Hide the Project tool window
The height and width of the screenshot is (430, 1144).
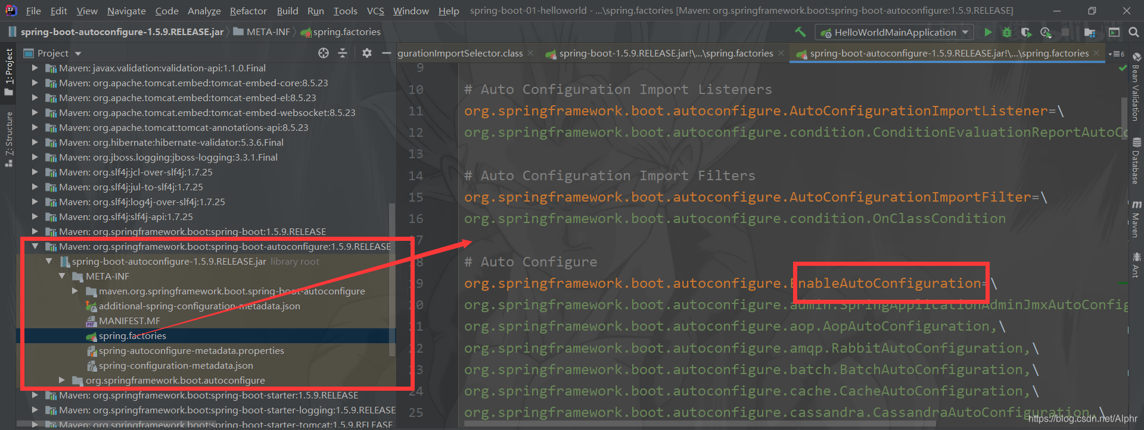pyautogui.click(x=386, y=54)
